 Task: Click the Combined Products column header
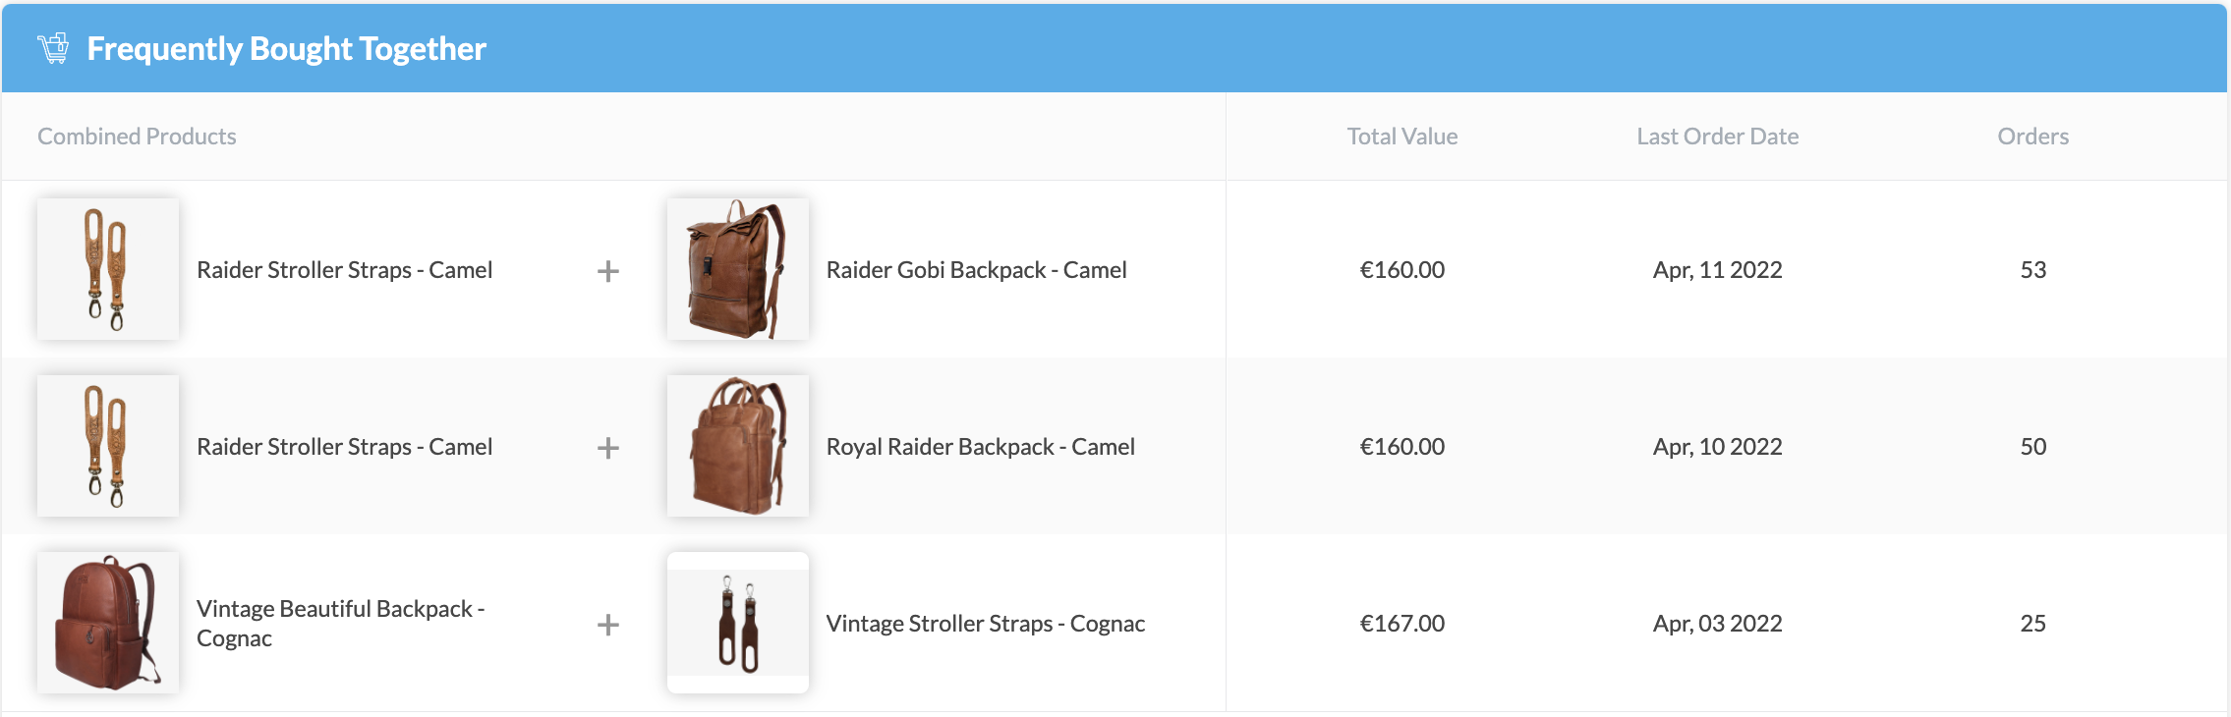137,137
